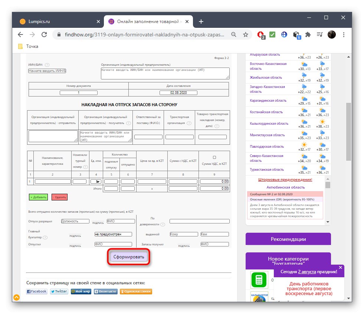The width and height of the screenshot is (364, 314).
Task: Click the blue globe extension icon
Action: tap(283, 34)
